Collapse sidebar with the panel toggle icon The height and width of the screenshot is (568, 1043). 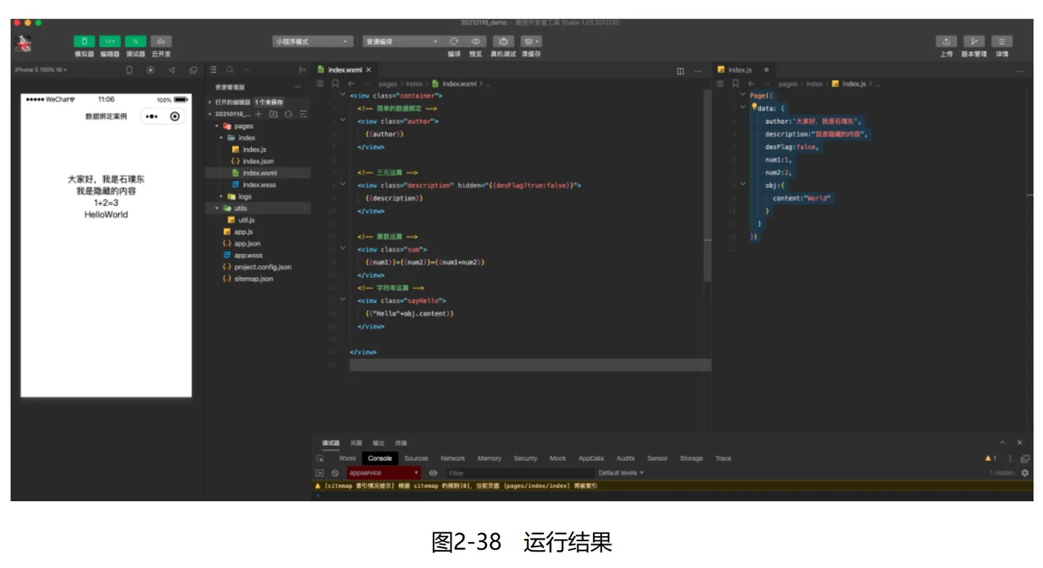click(x=302, y=70)
